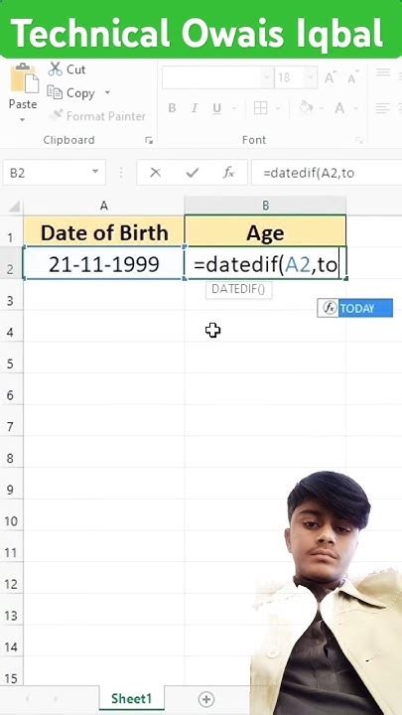
Task: Open the Fill Color dropdown arrow
Action: pos(323,108)
